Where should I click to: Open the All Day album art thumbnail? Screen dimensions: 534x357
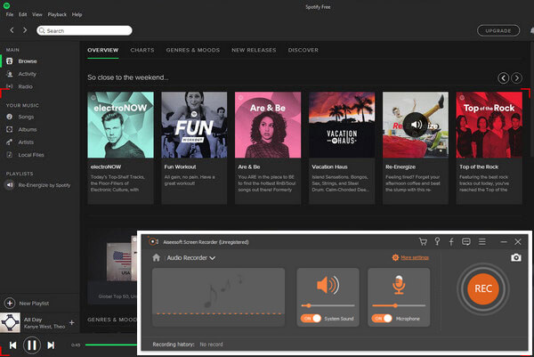[x=10, y=322]
